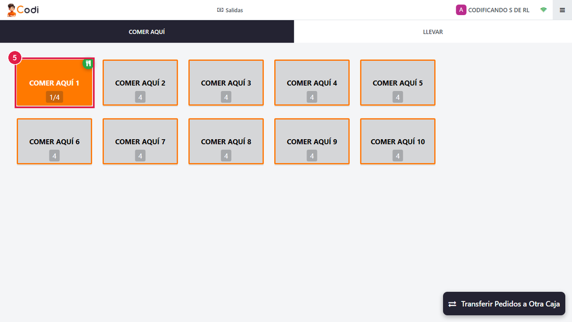The width and height of the screenshot is (572, 322).
Task: Select table COMER AQUÍ 8
Action: (x=226, y=141)
